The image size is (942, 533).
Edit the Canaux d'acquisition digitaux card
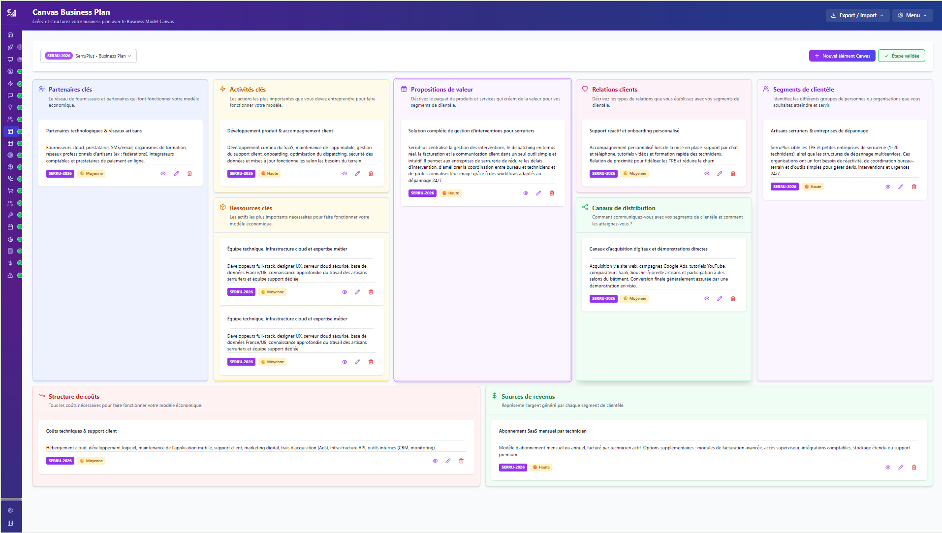click(x=720, y=299)
